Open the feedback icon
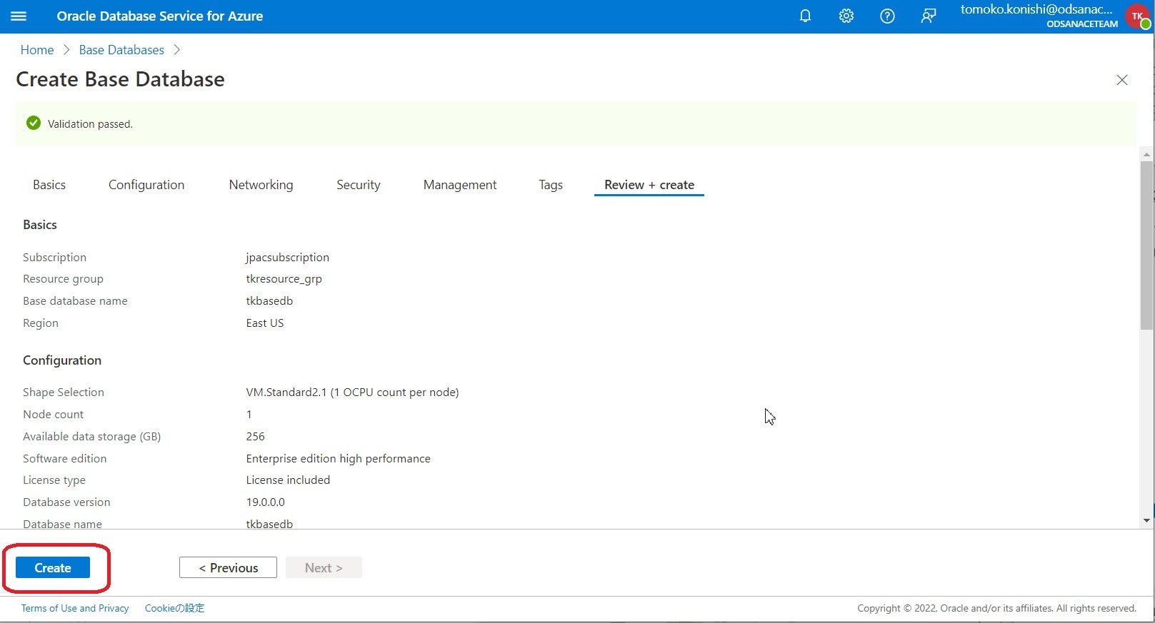 pos(929,16)
